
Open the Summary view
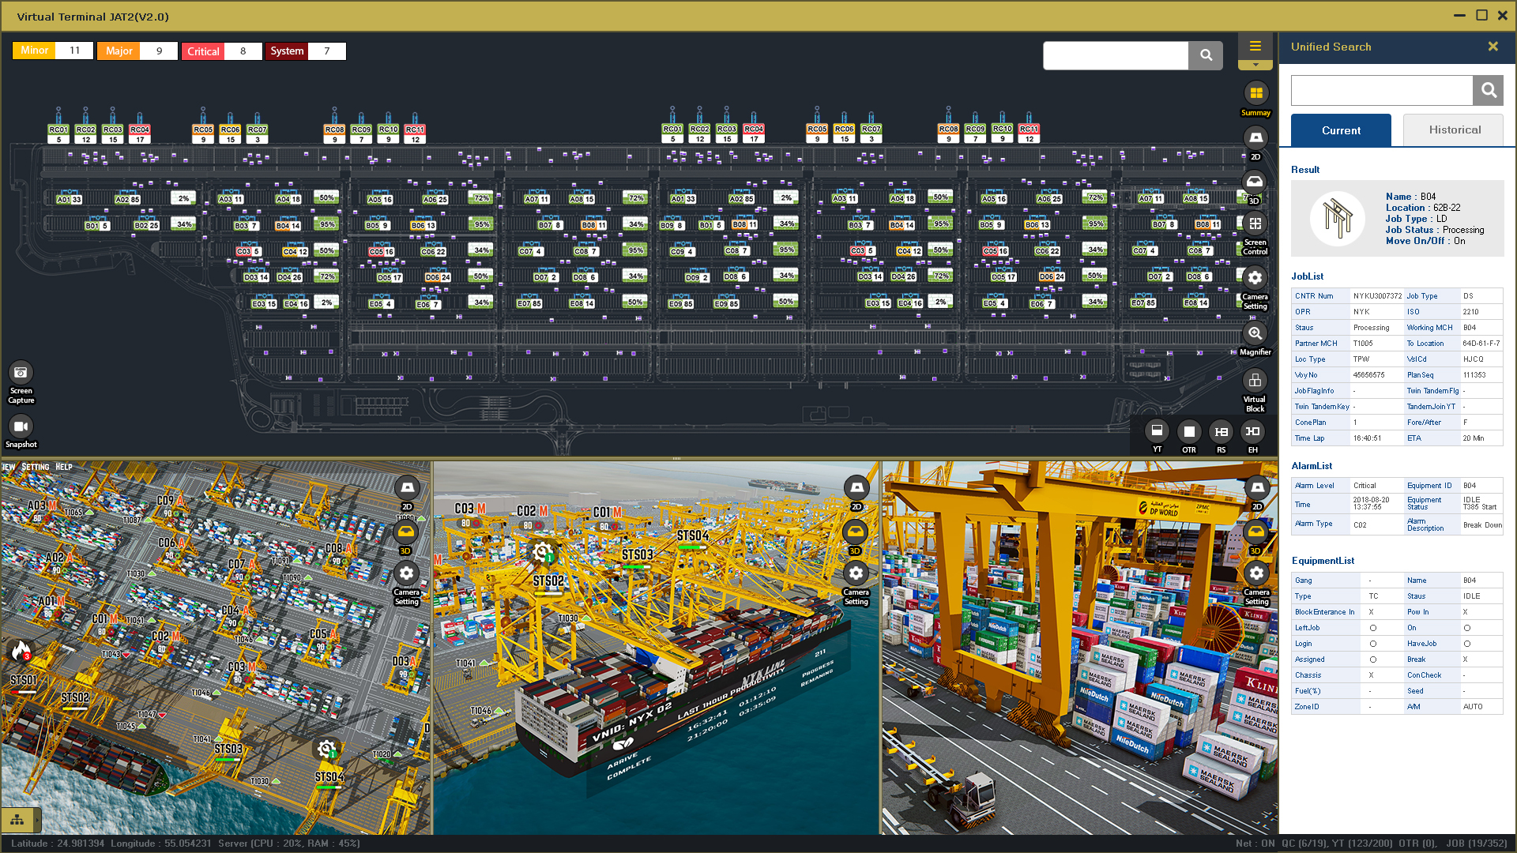click(1255, 94)
